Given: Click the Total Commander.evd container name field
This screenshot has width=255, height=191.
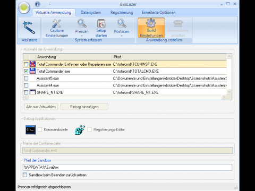Looking at the screenshot, I should point(127,150).
